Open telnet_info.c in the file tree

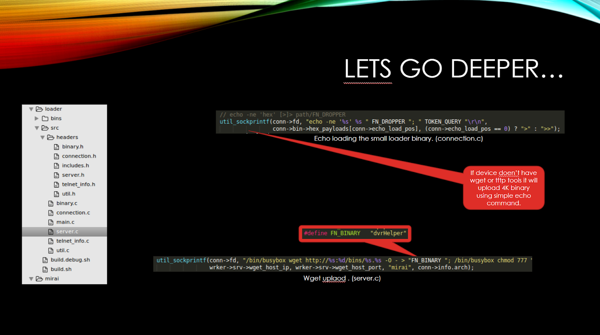pyautogui.click(x=73, y=241)
